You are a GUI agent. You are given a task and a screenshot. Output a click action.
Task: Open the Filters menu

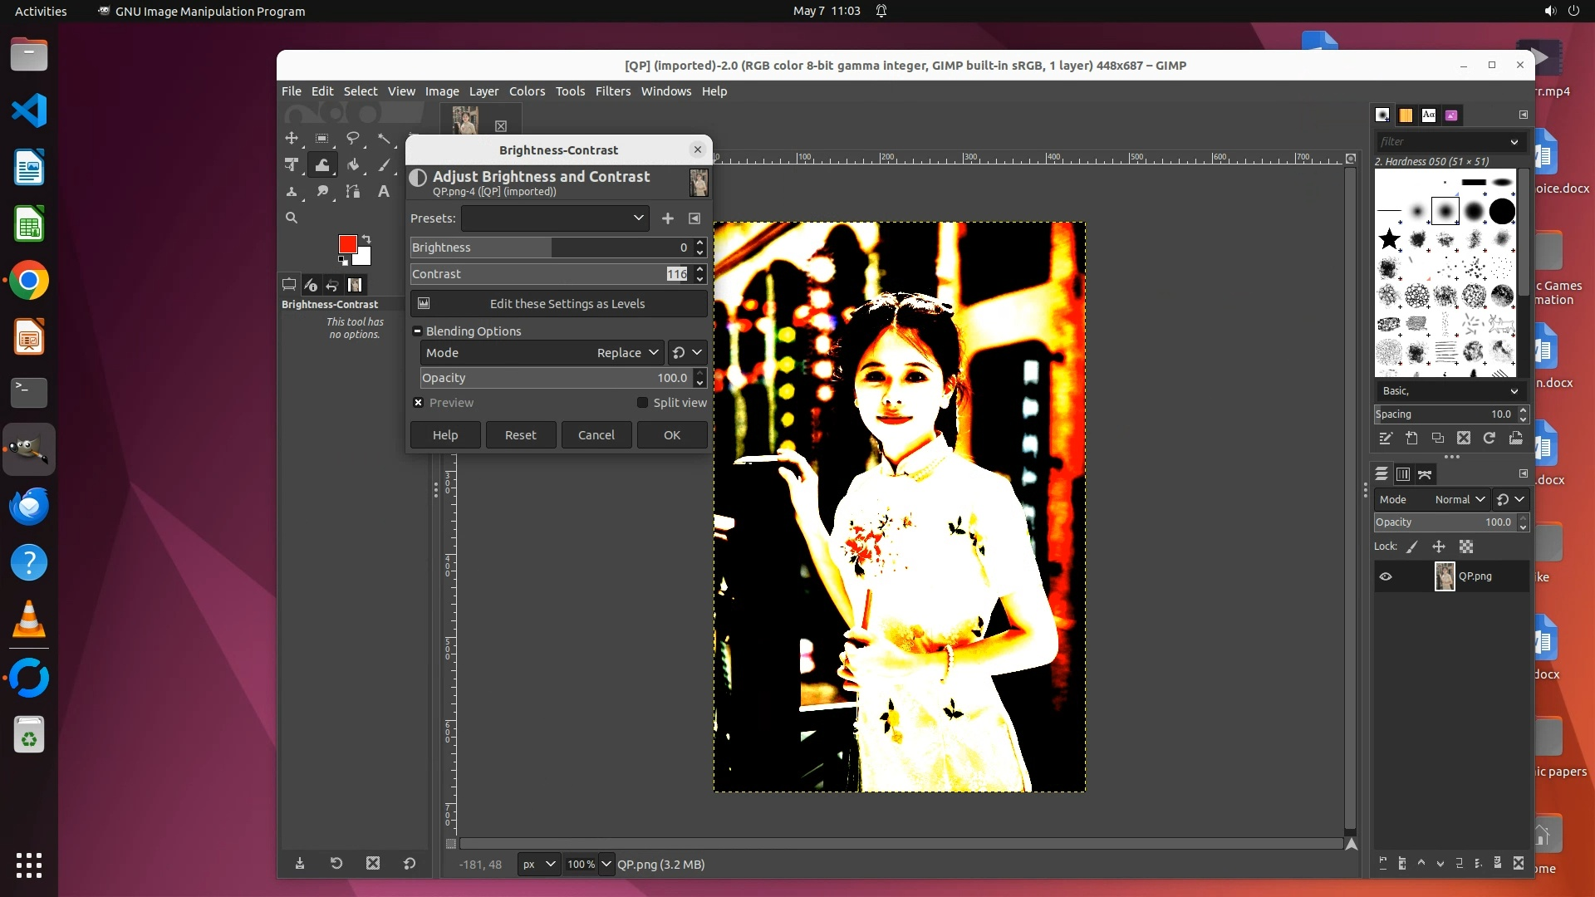[x=612, y=91]
